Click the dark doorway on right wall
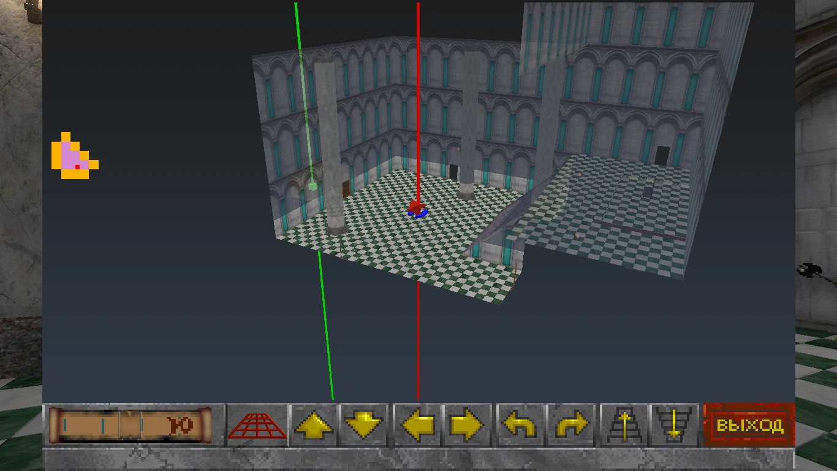The height and width of the screenshot is (471, 837). (662, 156)
